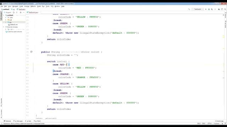This screenshot has width=227, height=127.
Task: Click the gutter icon at line 35
Action: click(x=31, y=52)
